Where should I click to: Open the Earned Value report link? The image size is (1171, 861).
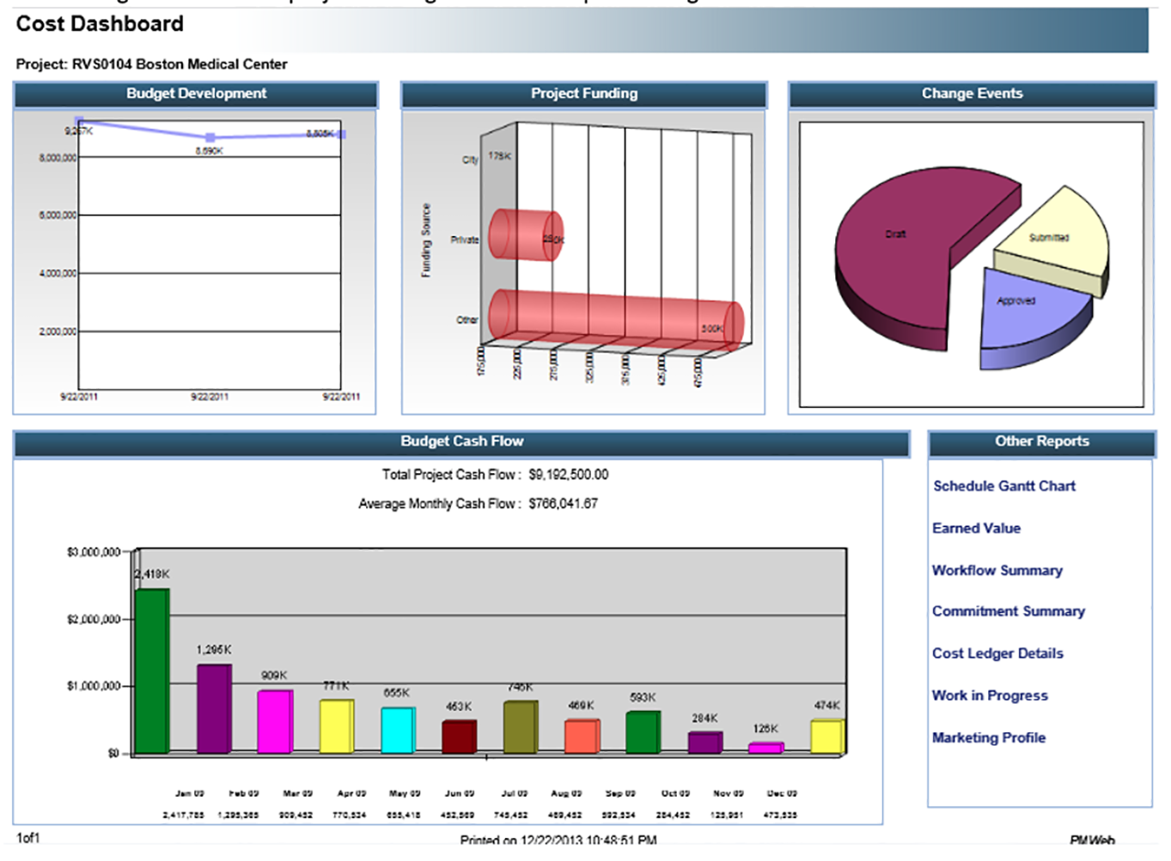976,528
